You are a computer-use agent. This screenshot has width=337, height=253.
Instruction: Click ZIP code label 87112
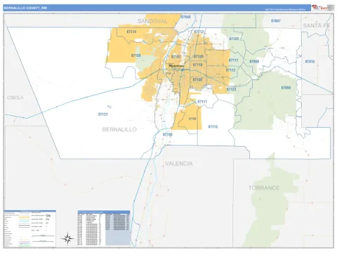point(231,70)
